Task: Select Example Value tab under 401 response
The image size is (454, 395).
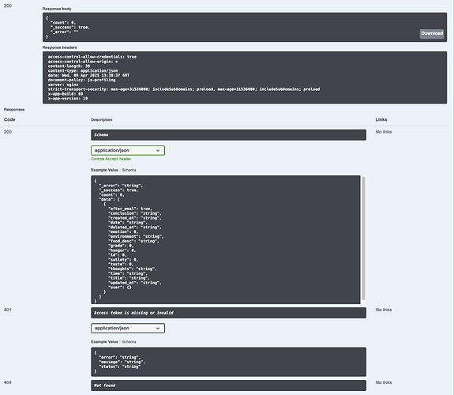Action: pos(104,342)
